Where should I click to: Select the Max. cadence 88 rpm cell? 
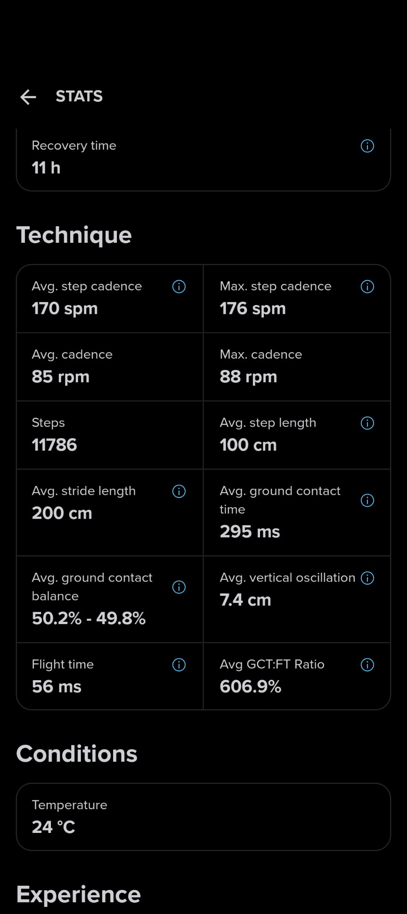297,367
